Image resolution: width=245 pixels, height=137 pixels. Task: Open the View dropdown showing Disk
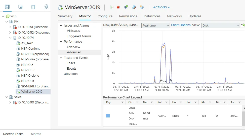click(220, 26)
